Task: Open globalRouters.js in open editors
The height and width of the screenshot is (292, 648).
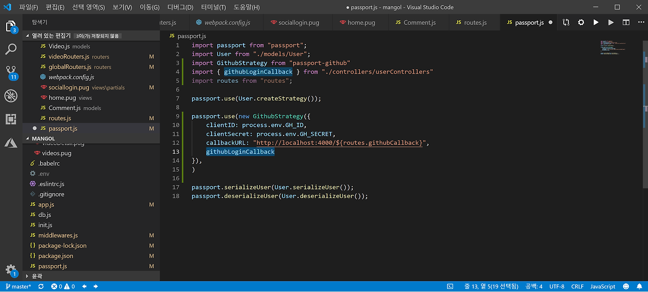Action: [x=91, y=67]
